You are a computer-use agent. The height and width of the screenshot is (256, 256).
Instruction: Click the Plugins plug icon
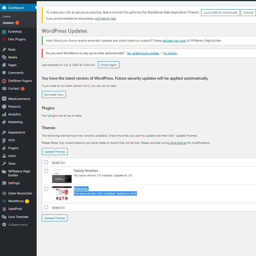coord(4,148)
